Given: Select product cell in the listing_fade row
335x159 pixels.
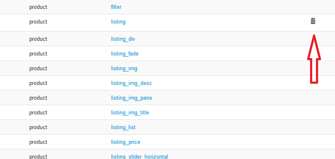Looking at the screenshot, I should [38, 54].
